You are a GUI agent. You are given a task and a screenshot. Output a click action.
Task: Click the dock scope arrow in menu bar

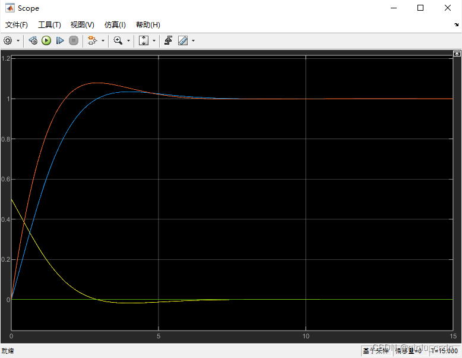(457, 25)
